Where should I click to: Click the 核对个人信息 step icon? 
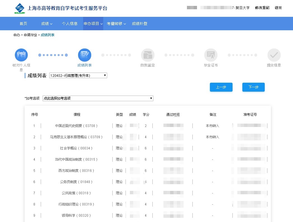pyautogui.click(x=21, y=55)
